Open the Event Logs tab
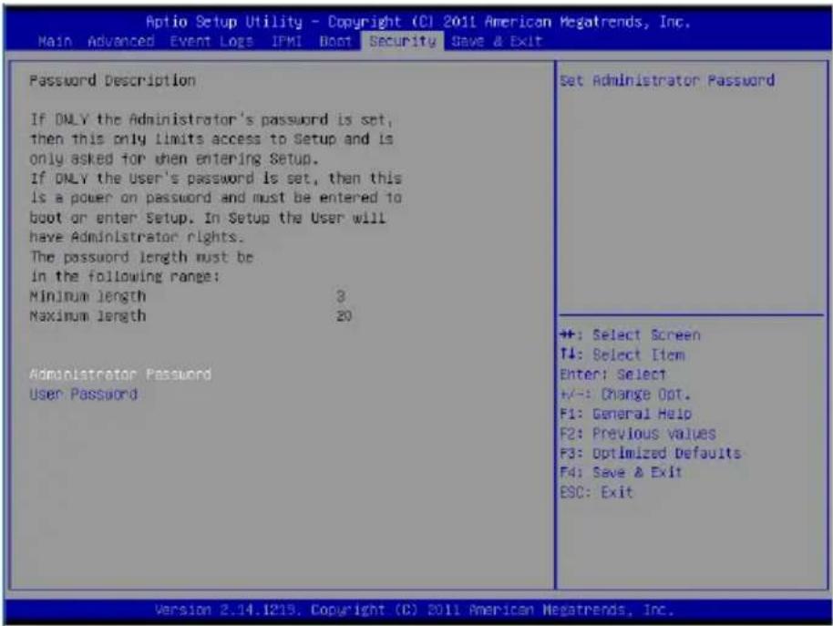The width and height of the screenshot is (833, 626). pos(211,41)
